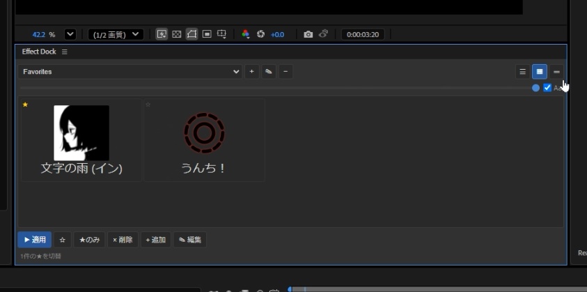Click the +0.0 exposure value

click(x=277, y=35)
